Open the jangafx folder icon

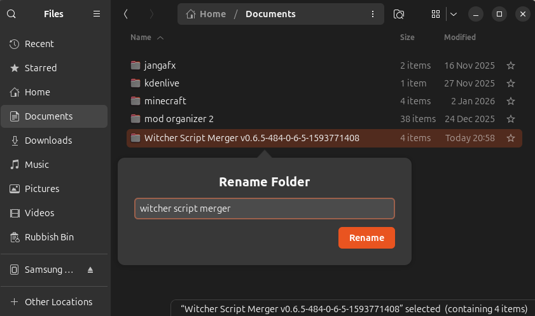(x=135, y=65)
